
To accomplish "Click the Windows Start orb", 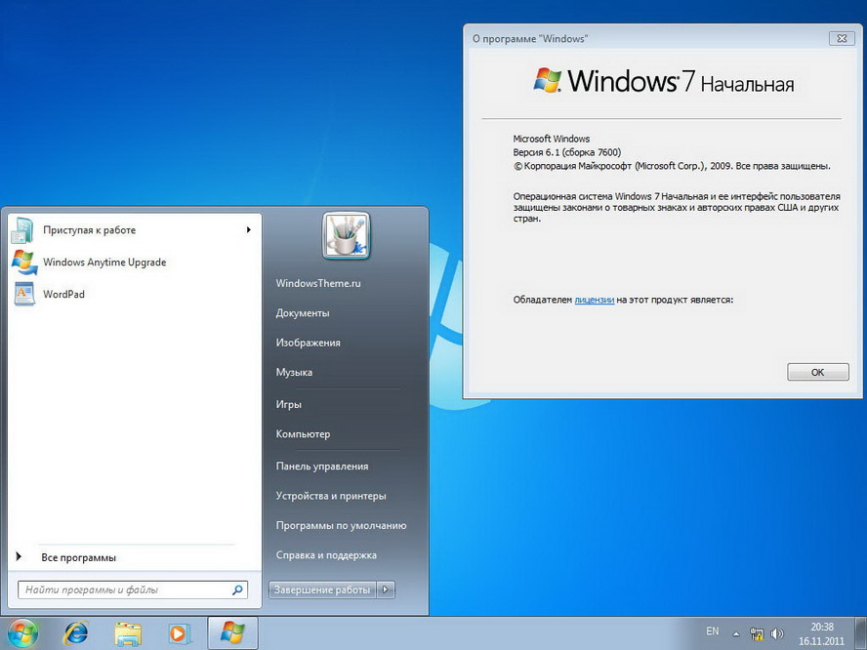I will (22, 632).
